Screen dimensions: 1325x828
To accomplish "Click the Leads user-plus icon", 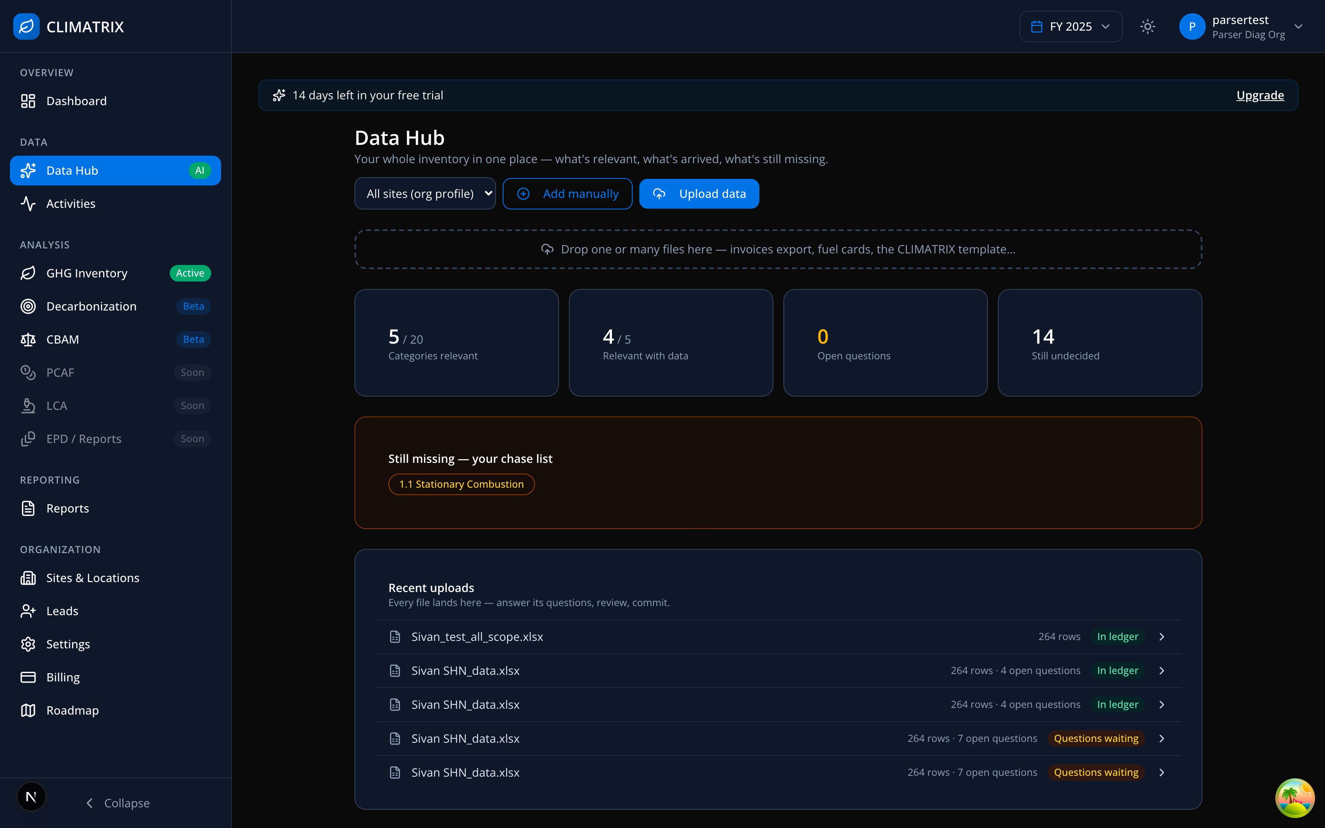I will (28, 611).
